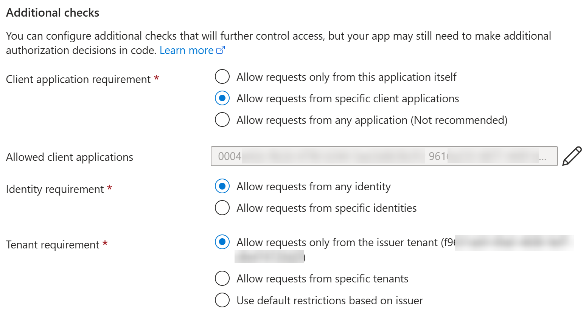Pick Allow requests from any identity
Screen dimensions: 586x313
point(222,186)
